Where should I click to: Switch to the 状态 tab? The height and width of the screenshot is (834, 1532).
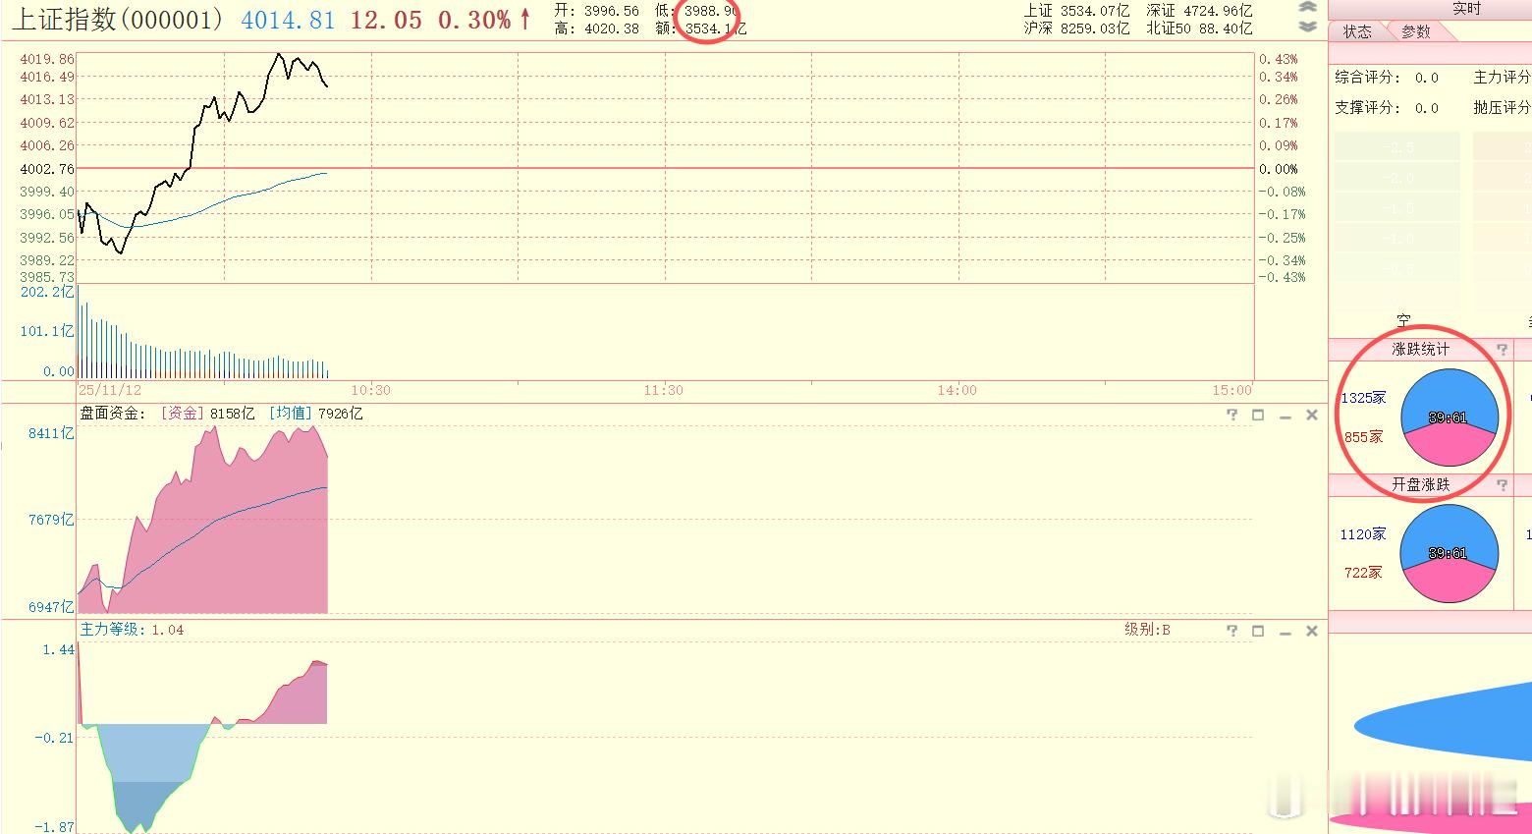(1357, 31)
